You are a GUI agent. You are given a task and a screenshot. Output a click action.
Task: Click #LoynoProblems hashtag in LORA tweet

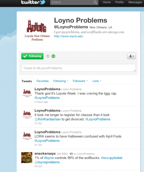pyautogui.click(x=47, y=141)
